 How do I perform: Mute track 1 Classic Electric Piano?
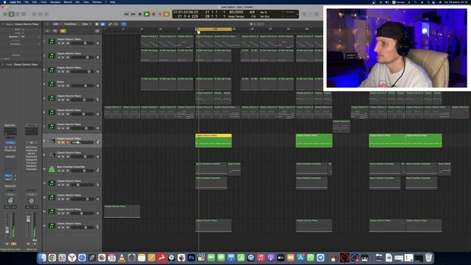[59, 43]
